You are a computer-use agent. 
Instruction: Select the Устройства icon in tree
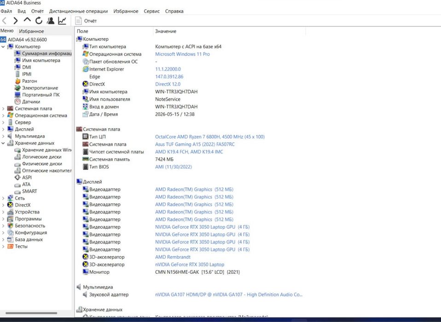coord(10,212)
